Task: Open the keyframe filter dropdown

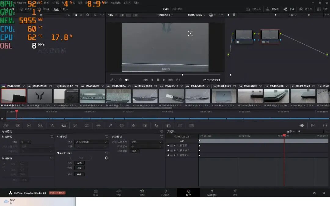Action: (x=291, y=131)
